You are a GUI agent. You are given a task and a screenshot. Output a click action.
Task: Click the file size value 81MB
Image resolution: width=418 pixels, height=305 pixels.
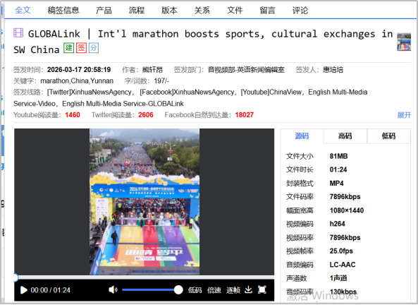(x=338, y=156)
